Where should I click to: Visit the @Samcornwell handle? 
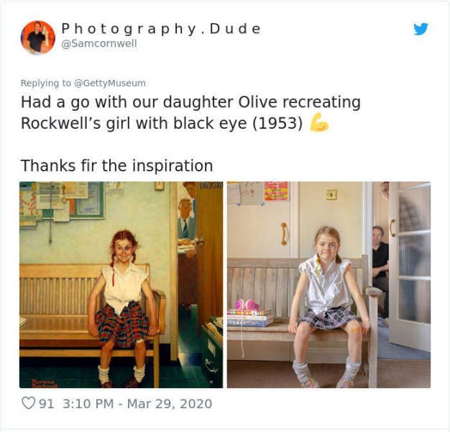click(99, 44)
